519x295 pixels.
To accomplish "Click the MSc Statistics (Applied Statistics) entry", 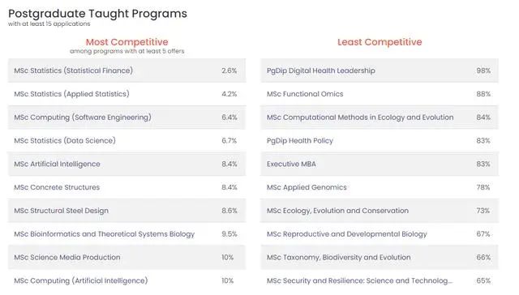I will pyautogui.click(x=127, y=94).
